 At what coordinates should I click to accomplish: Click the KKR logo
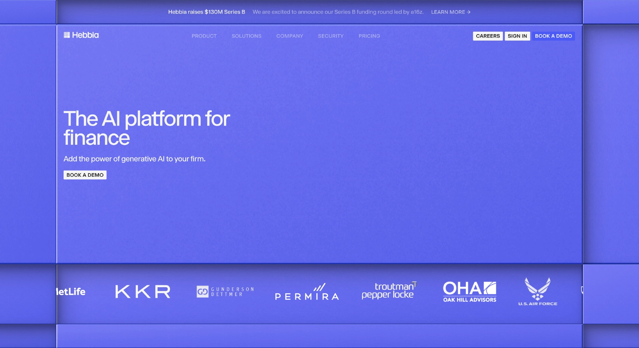142,291
